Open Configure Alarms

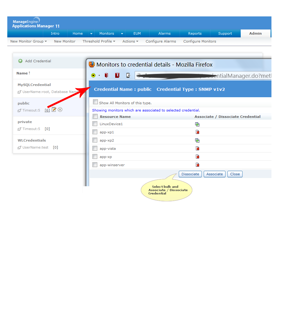click(161, 41)
